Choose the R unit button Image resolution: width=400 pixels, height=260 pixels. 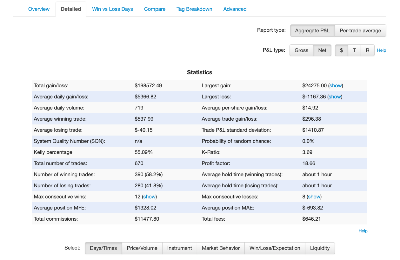(368, 50)
